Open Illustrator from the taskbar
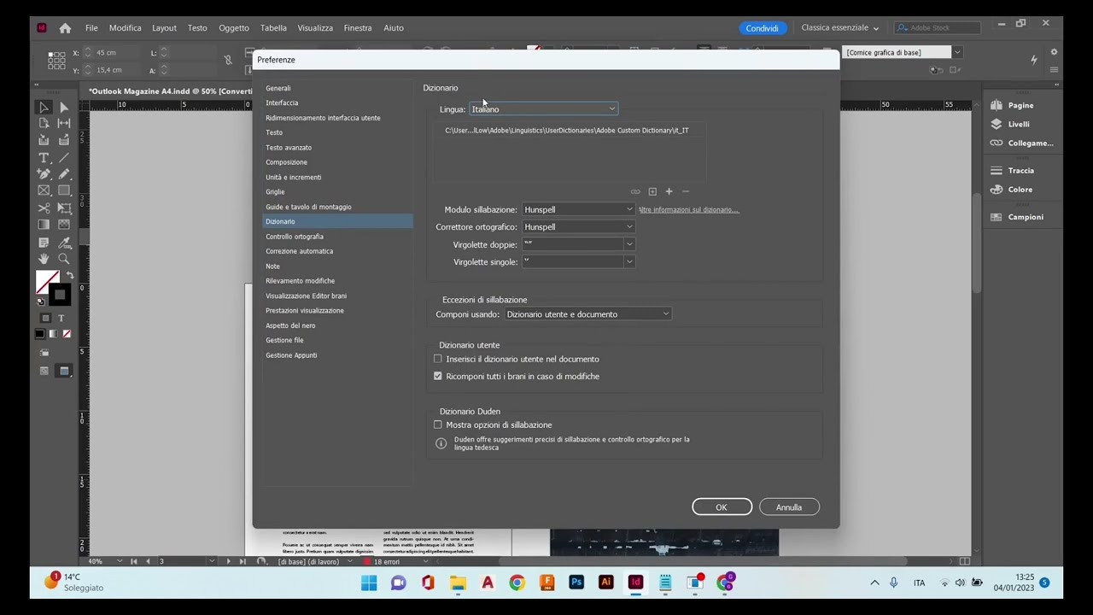 pos(605,583)
